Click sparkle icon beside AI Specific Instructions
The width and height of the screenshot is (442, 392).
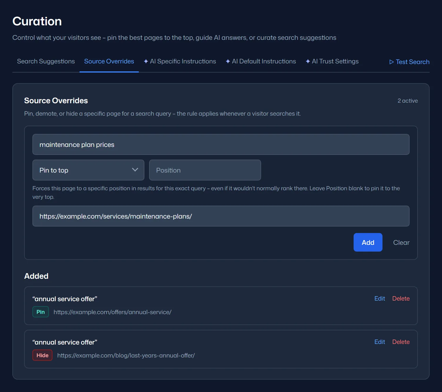146,61
